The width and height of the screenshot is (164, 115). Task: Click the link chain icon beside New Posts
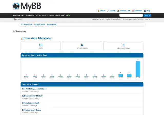(22, 25)
